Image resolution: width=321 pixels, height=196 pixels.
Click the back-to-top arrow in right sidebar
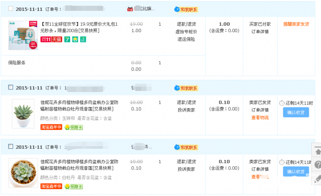(317, 151)
